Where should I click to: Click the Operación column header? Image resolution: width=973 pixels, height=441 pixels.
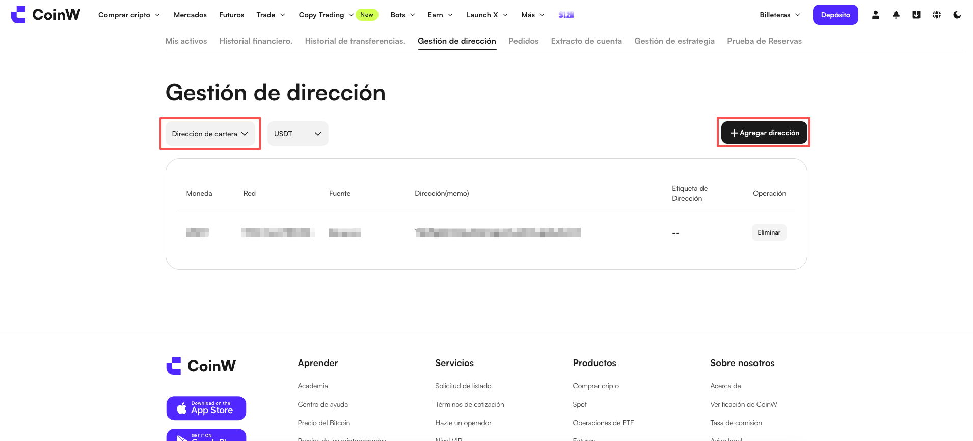pos(769,193)
